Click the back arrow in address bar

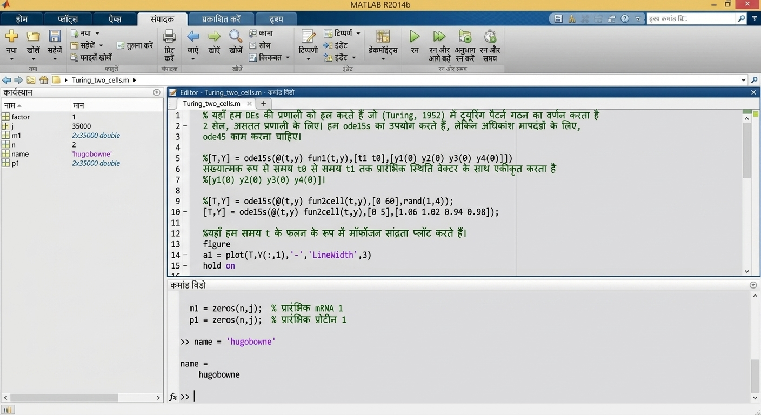[x=6, y=80]
